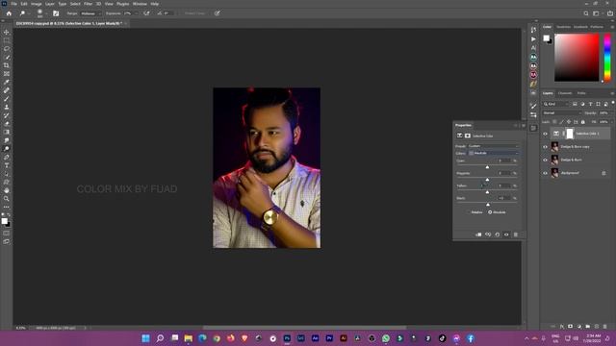Open the File menu
This screenshot has height=346, width=616.
pos(13,4)
